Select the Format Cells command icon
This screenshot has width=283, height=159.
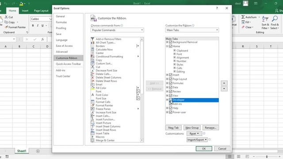(92, 102)
